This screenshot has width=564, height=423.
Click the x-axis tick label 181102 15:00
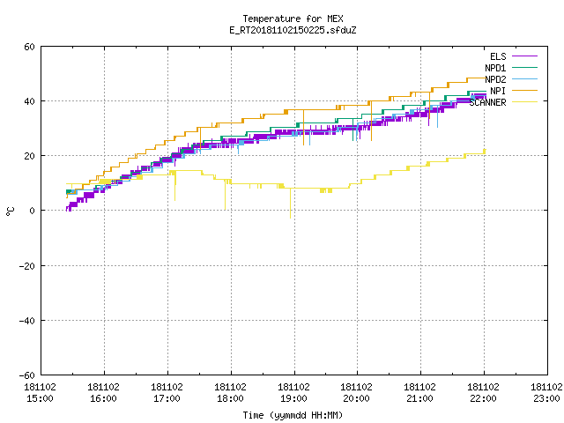pyautogui.click(x=40, y=393)
